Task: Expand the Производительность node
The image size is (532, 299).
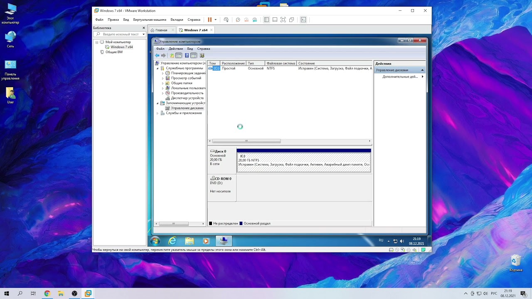Action: [163, 93]
